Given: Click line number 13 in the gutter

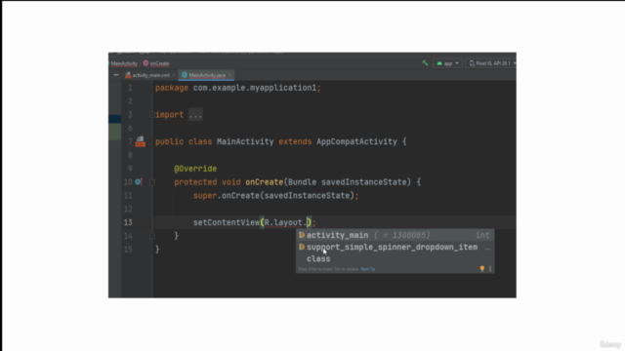Looking at the screenshot, I should point(128,222).
